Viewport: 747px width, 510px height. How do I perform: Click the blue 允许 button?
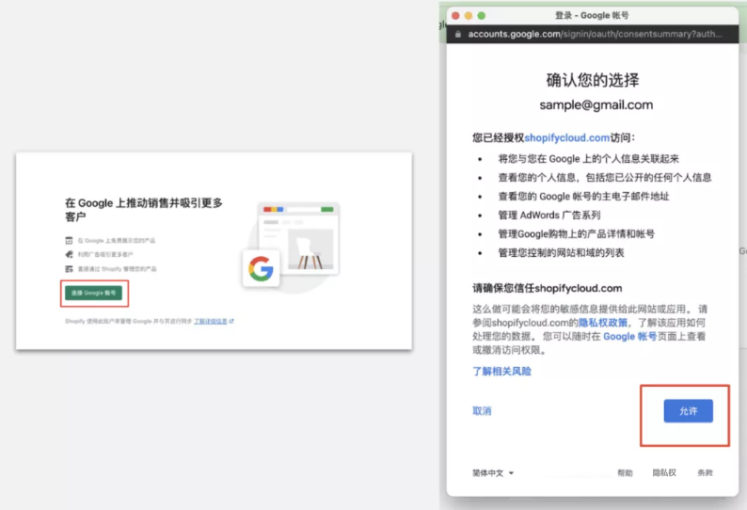point(688,411)
